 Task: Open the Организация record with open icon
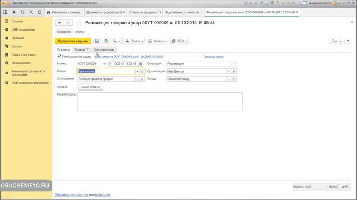(234, 72)
